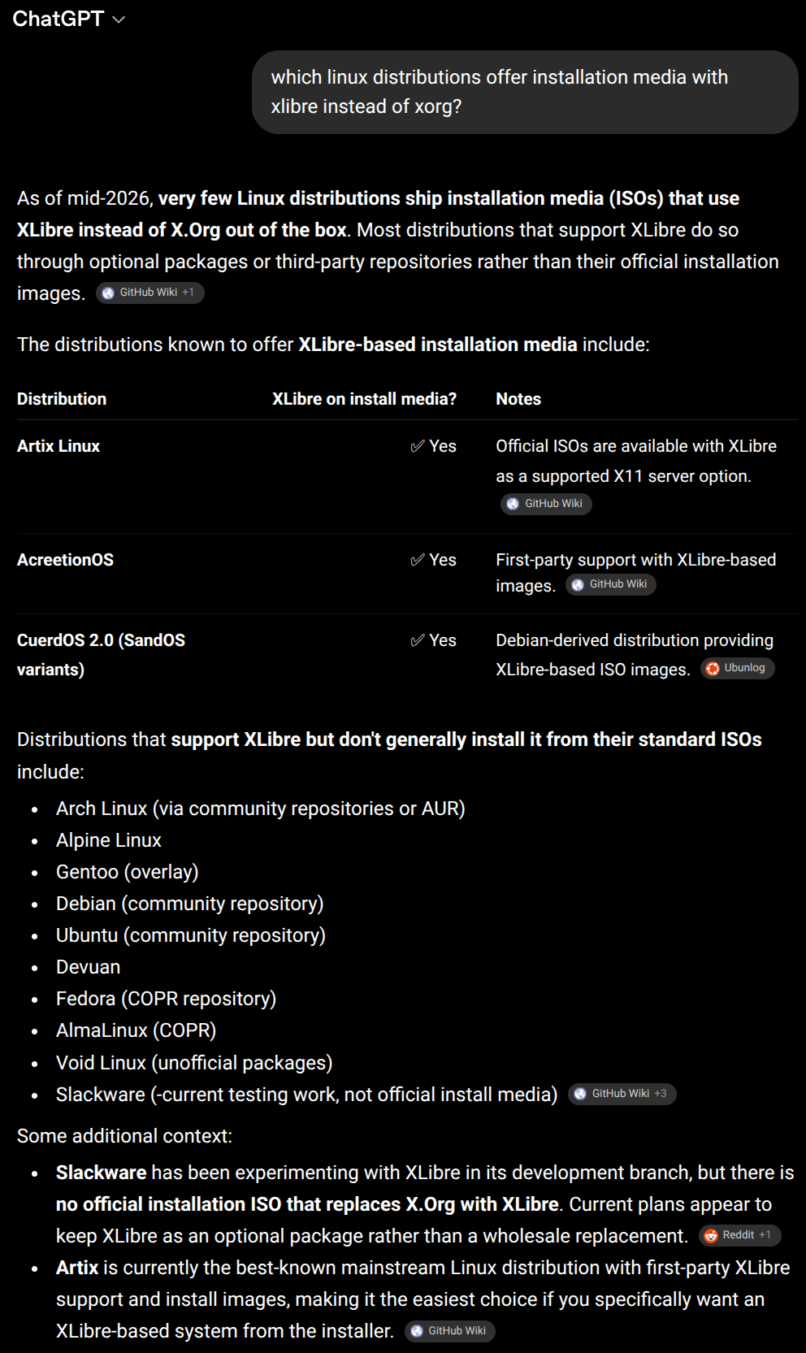
Task: Click the checkmark Yes in AcreetionOS row
Action: 433,560
